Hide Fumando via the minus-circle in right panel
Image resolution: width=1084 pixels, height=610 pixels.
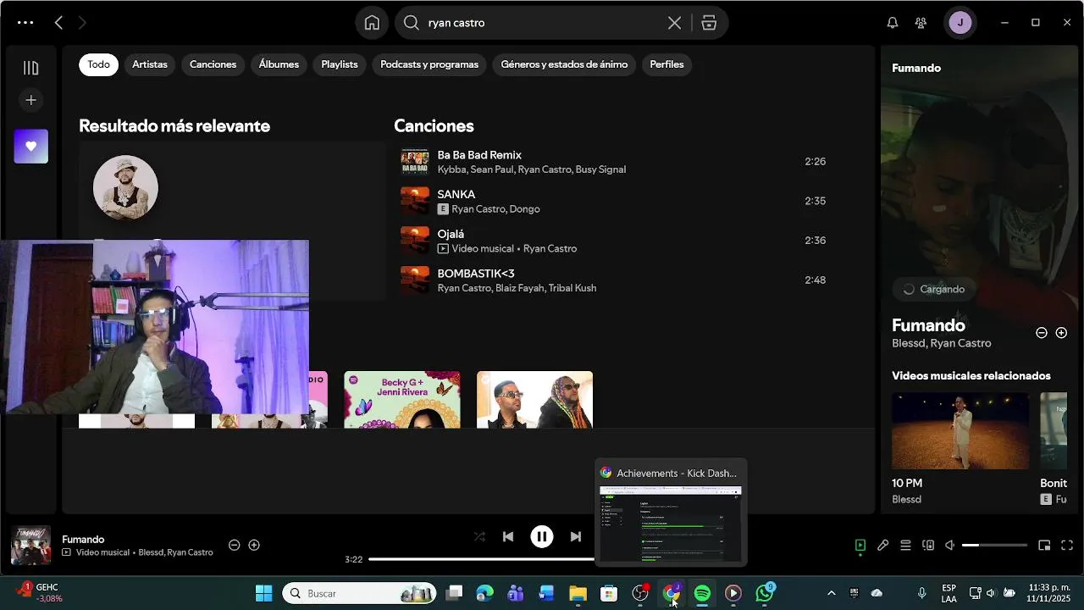[1042, 333]
